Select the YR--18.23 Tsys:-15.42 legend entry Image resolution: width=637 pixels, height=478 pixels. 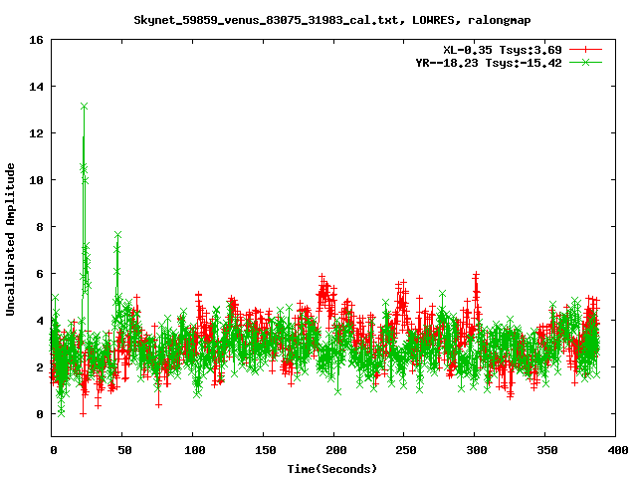click(x=489, y=63)
